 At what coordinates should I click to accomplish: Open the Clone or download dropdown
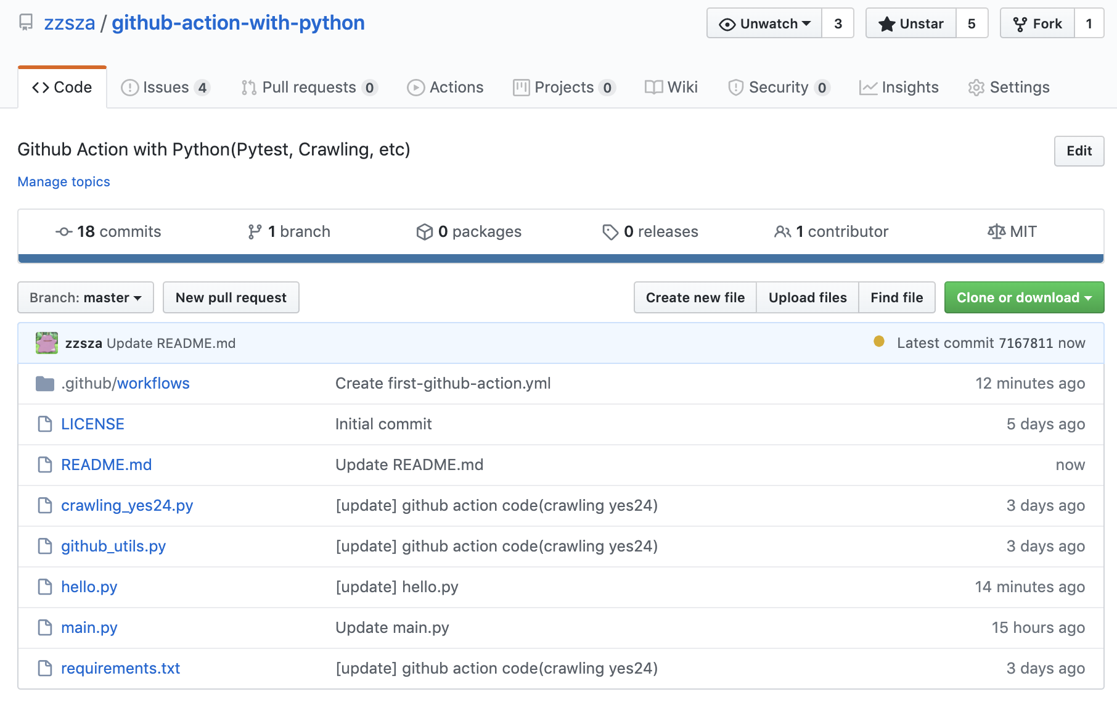(x=1023, y=297)
